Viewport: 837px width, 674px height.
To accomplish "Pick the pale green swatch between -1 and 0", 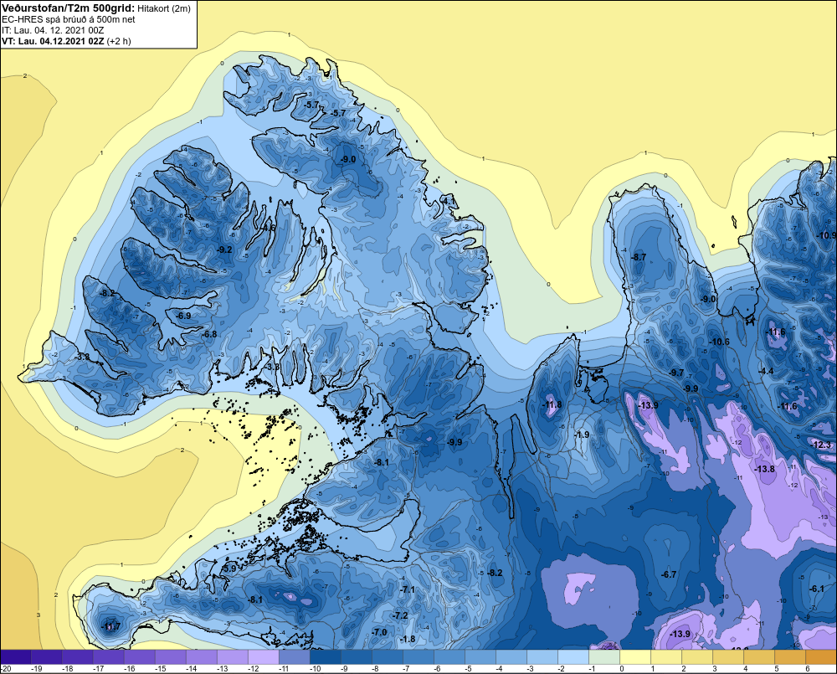I will pyautogui.click(x=604, y=656).
